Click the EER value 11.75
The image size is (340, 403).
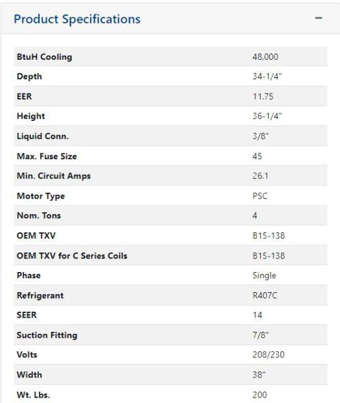(263, 96)
